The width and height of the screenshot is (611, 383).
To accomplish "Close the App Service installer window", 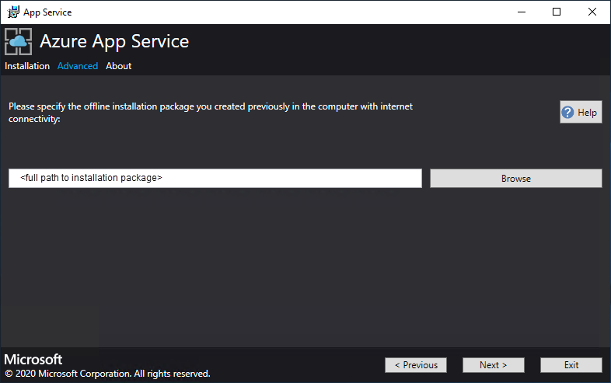I will tap(593, 12).
